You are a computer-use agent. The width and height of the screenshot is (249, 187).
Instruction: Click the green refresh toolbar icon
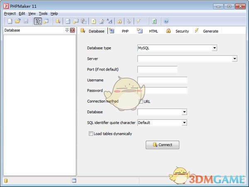[154, 21]
